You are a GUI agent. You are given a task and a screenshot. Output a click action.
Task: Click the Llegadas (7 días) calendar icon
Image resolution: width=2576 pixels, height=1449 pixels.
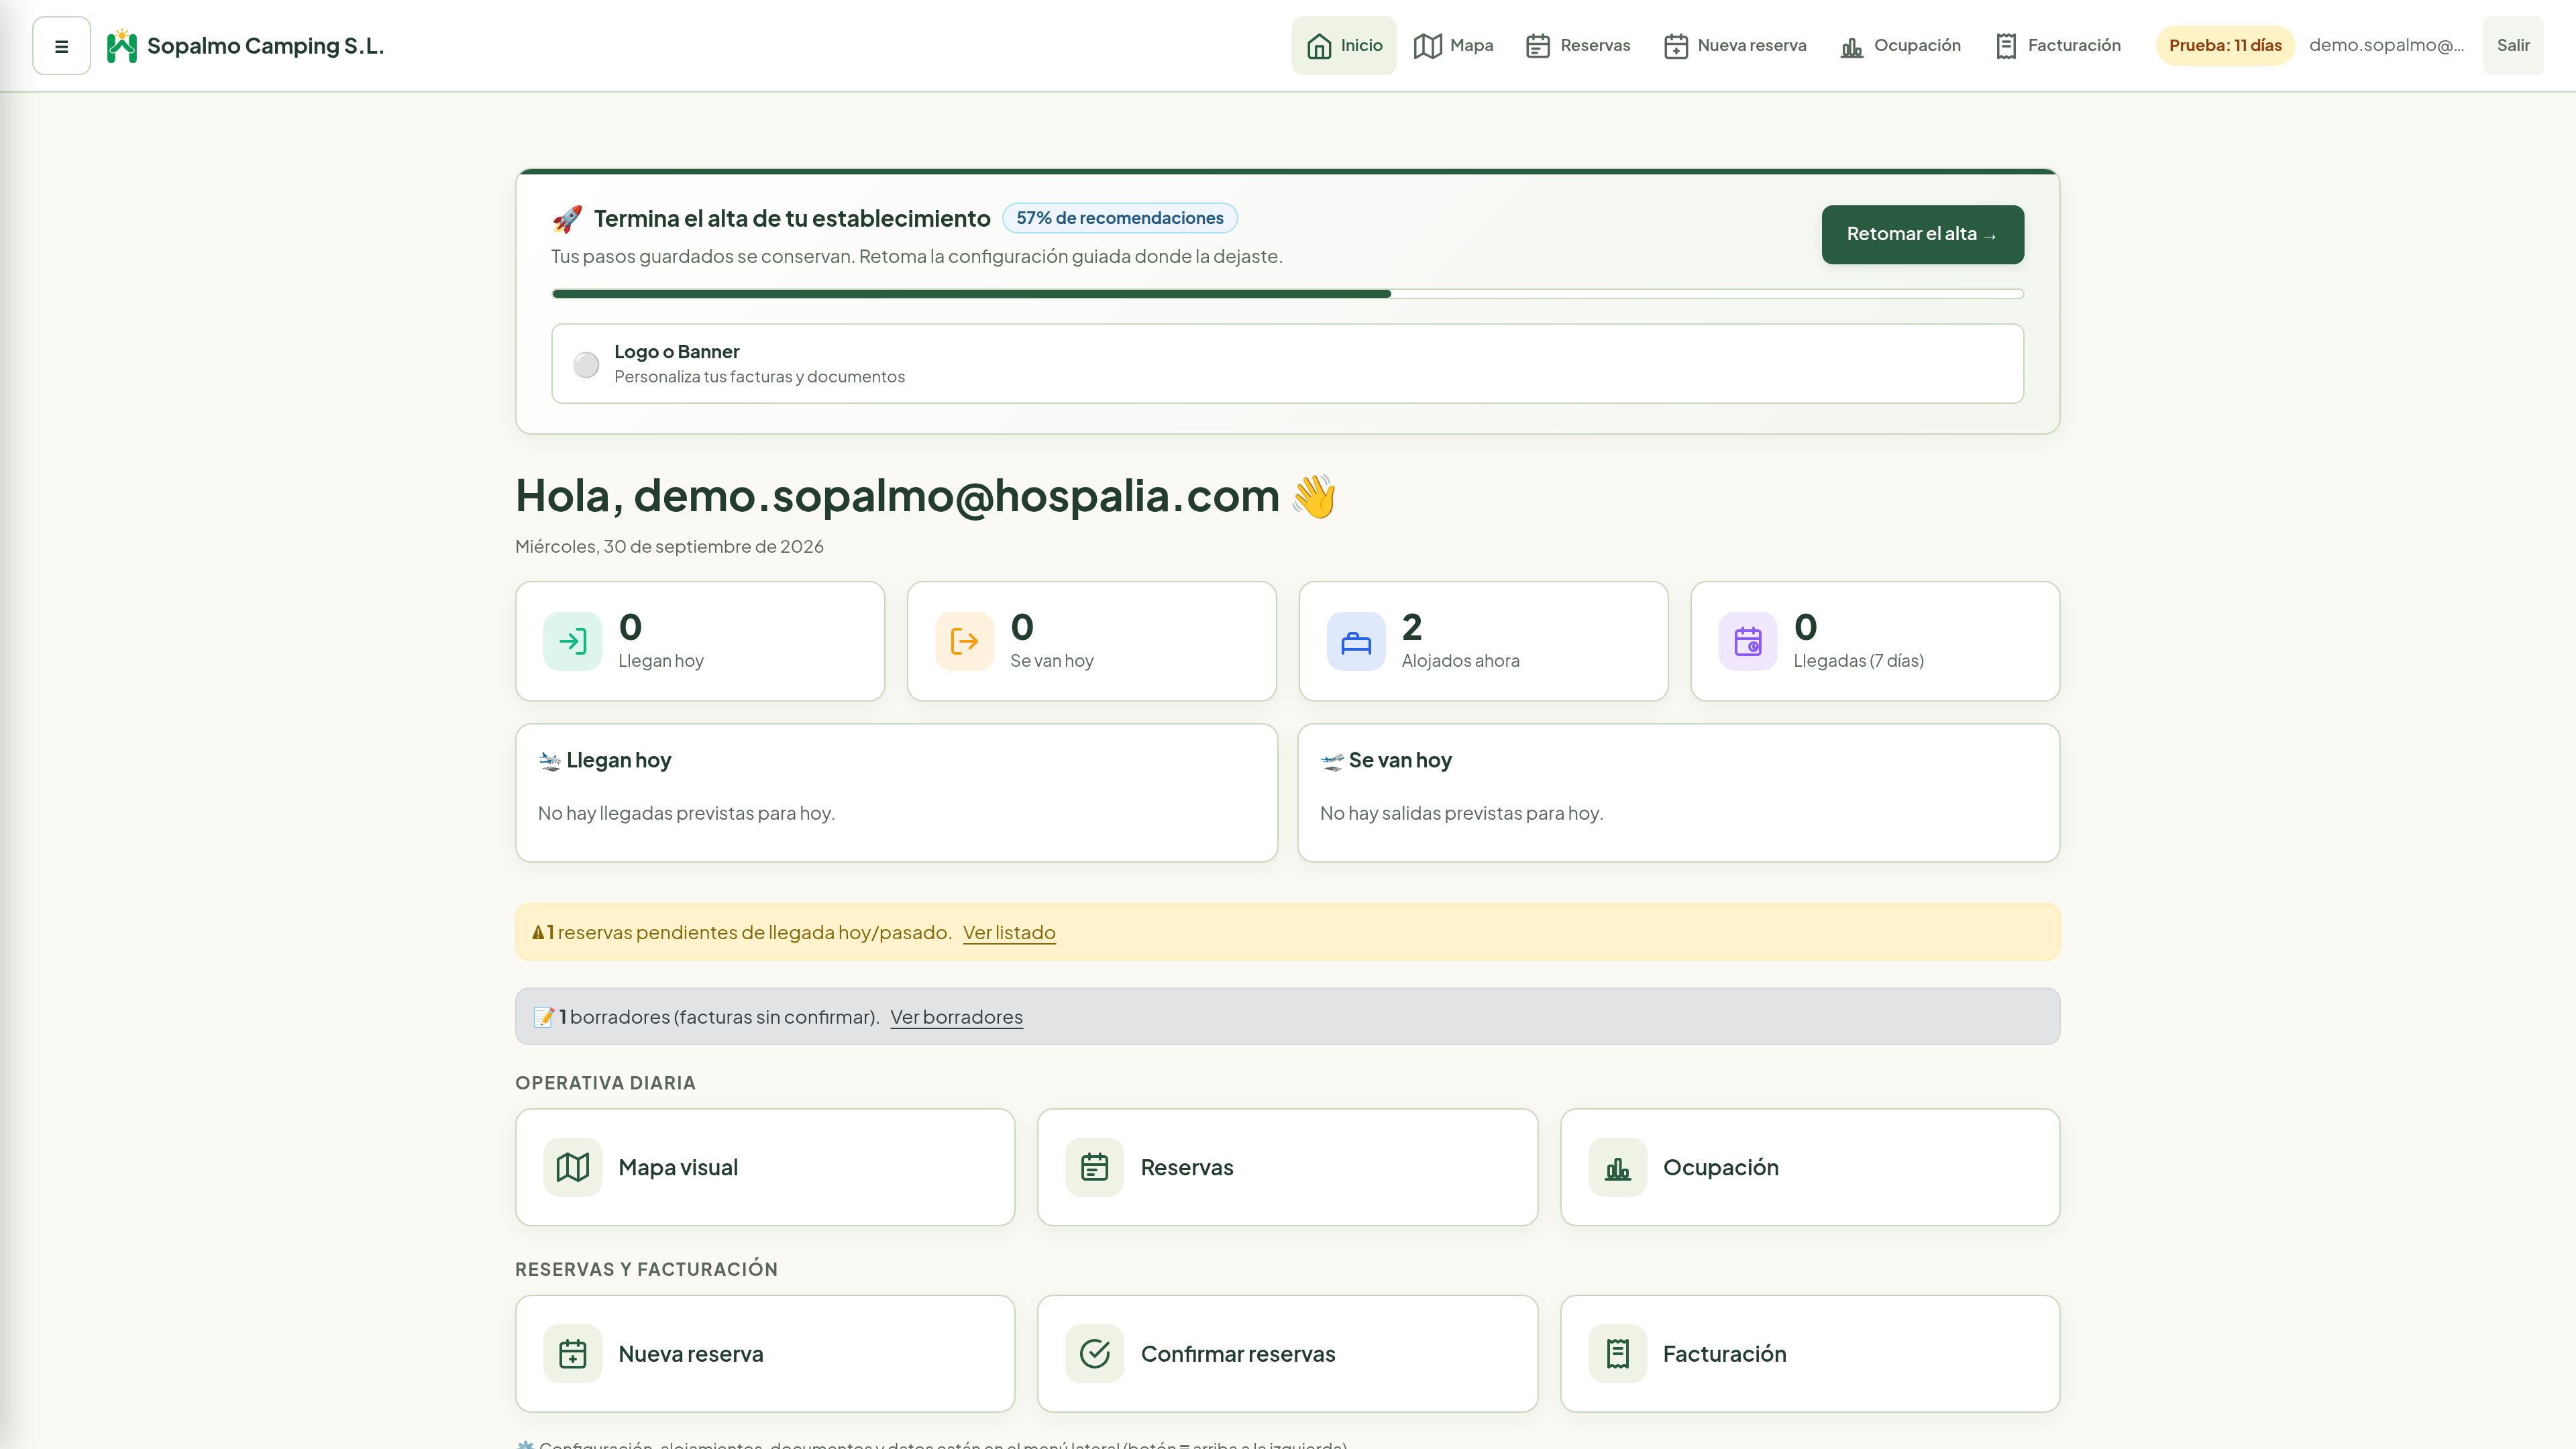click(1748, 641)
